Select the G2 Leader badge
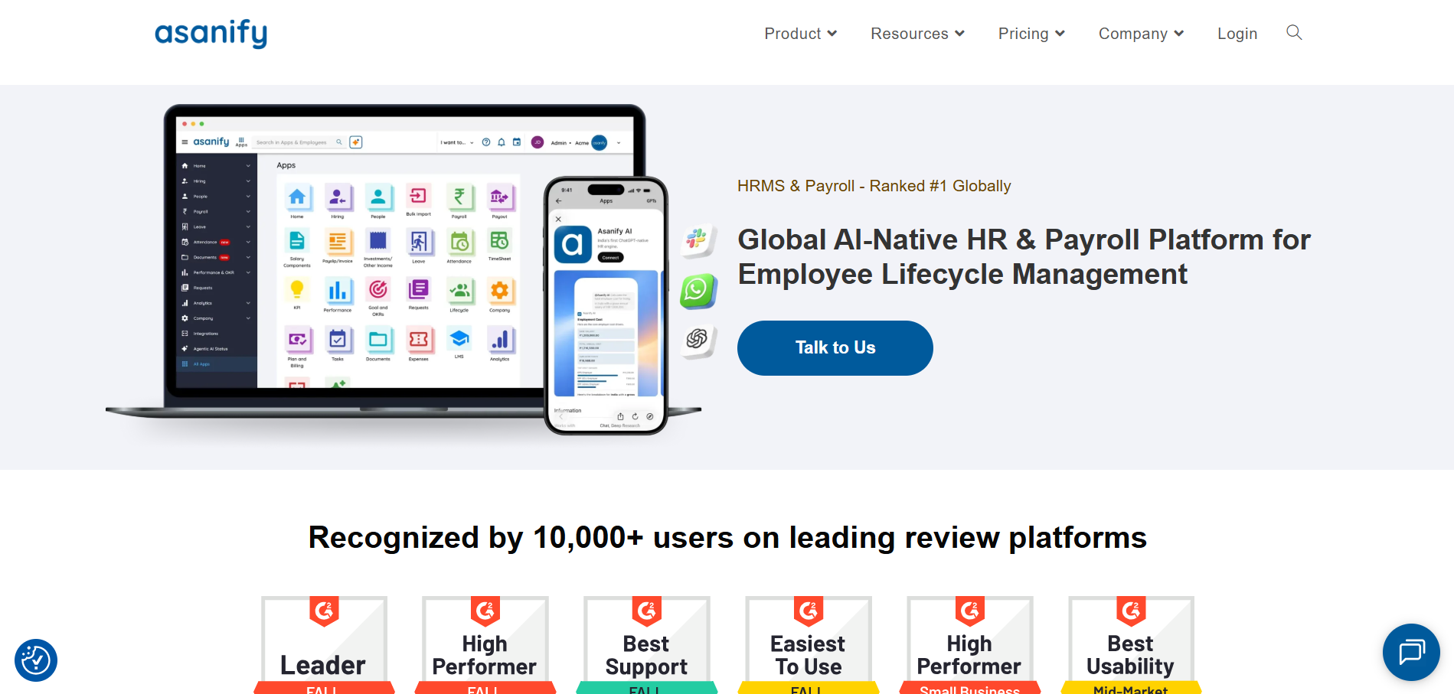The image size is (1454, 694). [x=324, y=645]
